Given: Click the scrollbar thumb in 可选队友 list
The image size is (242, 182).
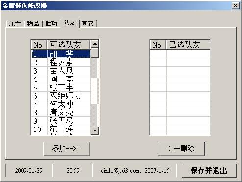Looking at the screenshot, I should pos(95,52).
